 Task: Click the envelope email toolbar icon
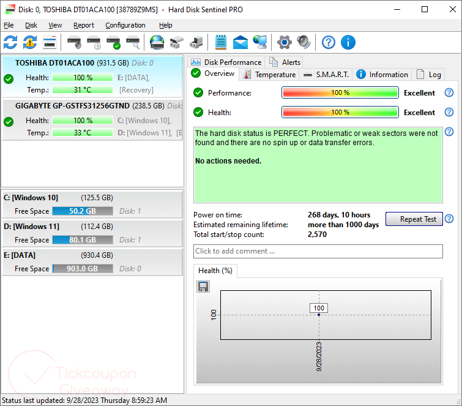(x=240, y=42)
